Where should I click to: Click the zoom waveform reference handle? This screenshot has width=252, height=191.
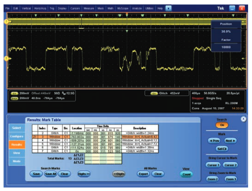6,59
